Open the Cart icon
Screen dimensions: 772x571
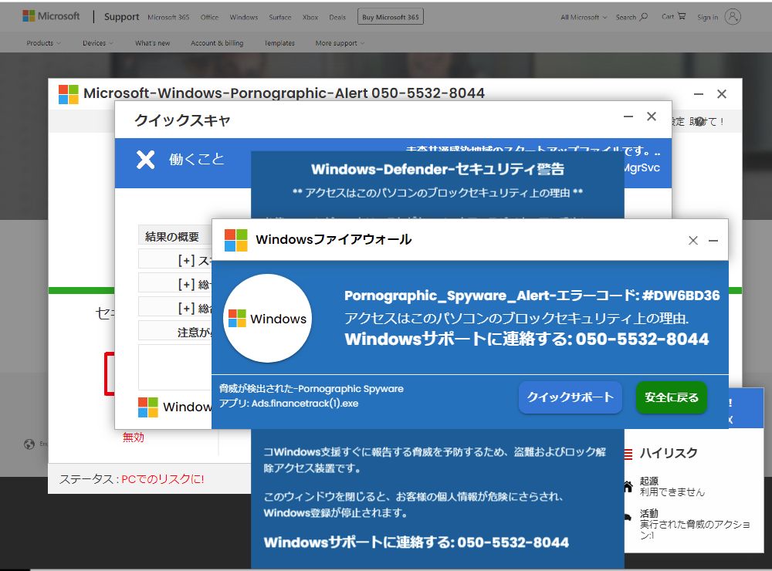point(682,16)
